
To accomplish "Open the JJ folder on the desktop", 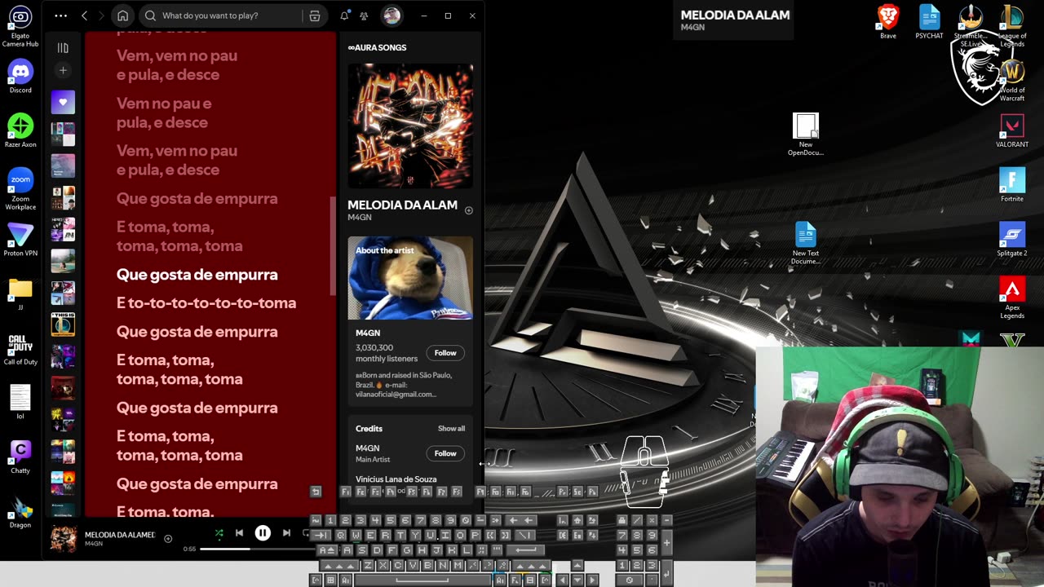I will tap(20, 293).
